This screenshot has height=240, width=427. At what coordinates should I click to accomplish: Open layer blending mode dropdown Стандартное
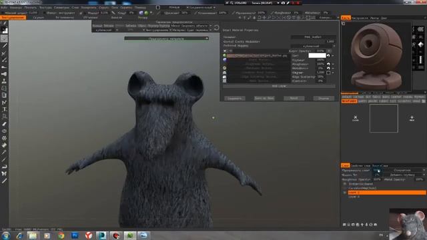point(404,170)
